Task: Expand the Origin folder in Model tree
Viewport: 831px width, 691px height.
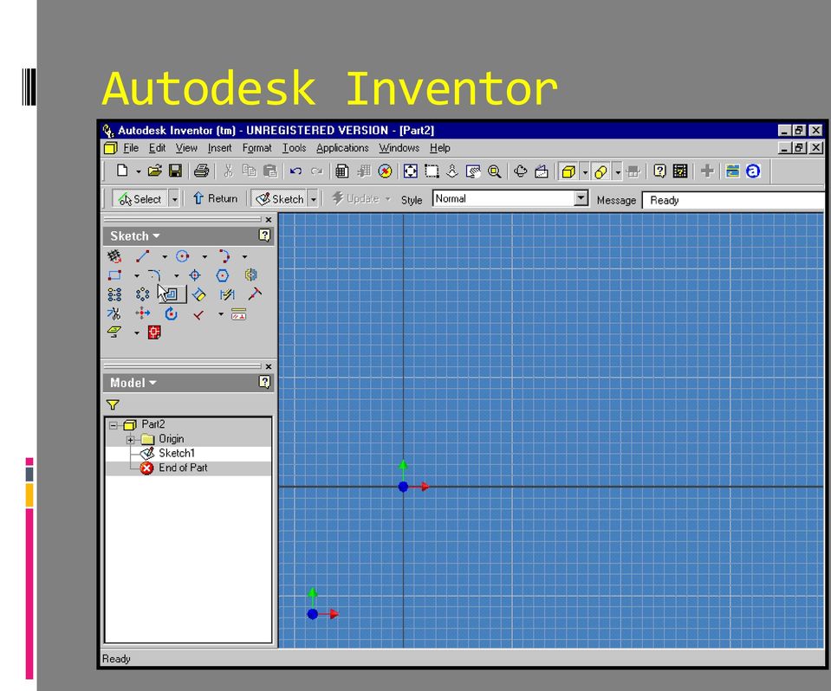Action: (x=130, y=440)
